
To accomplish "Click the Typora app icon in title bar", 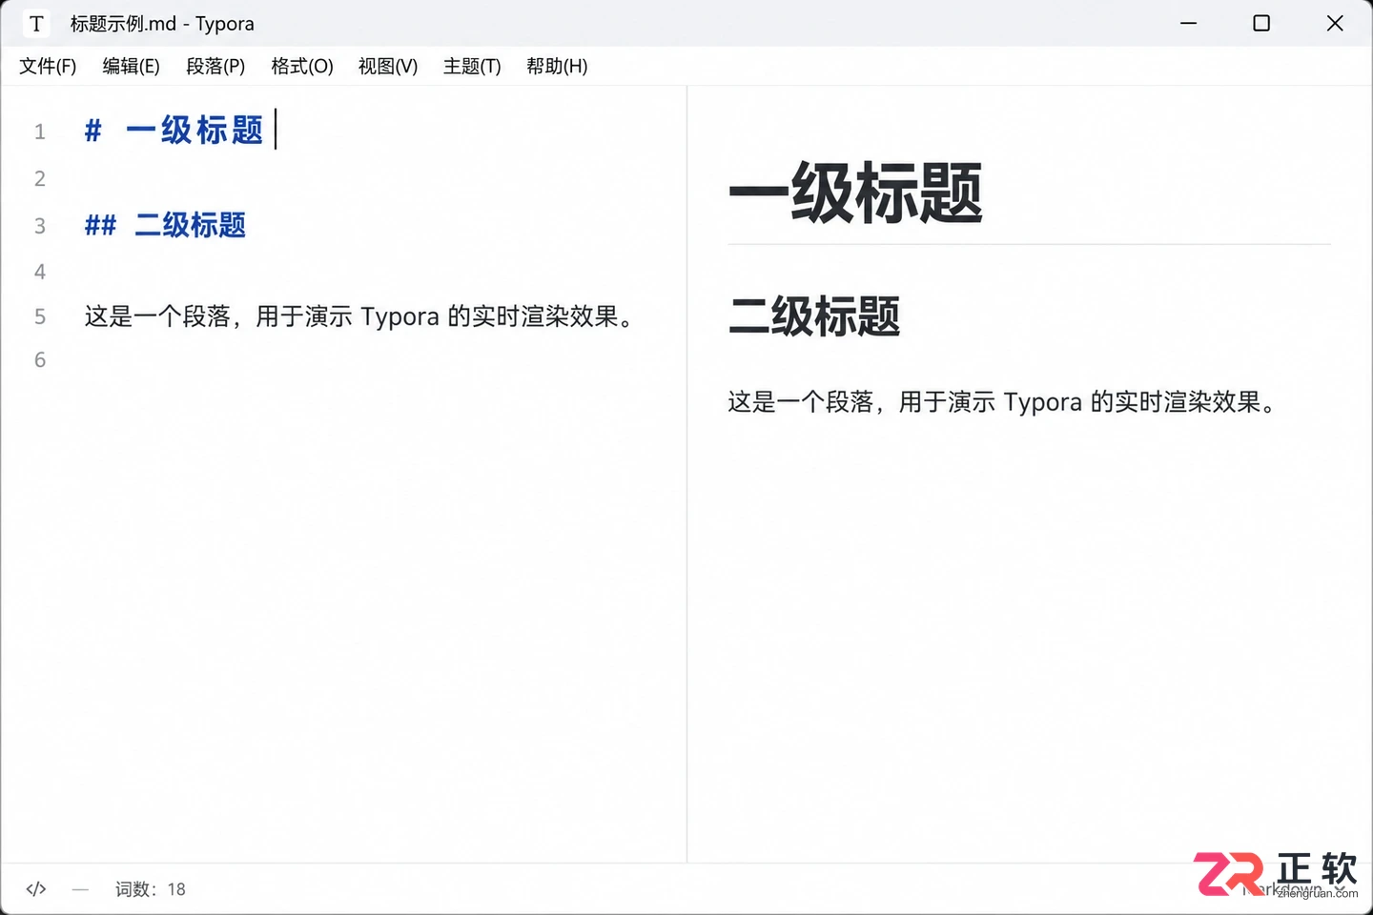I will pos(36,24).
